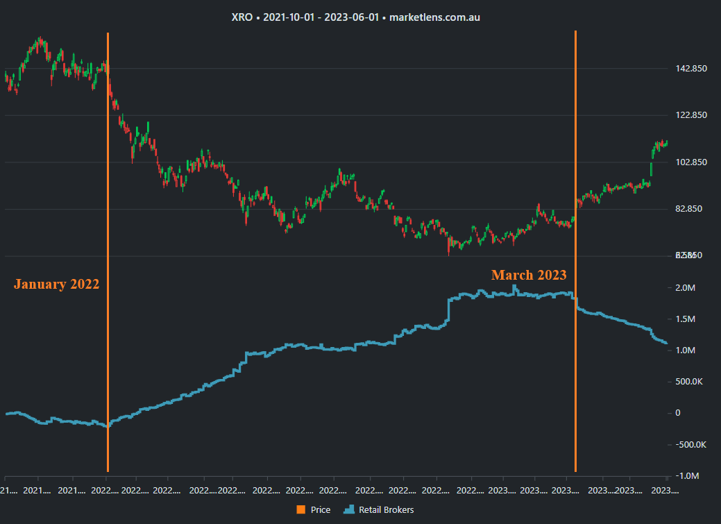Click the peak of the Retail Brokers line

[x=514, y=286]
